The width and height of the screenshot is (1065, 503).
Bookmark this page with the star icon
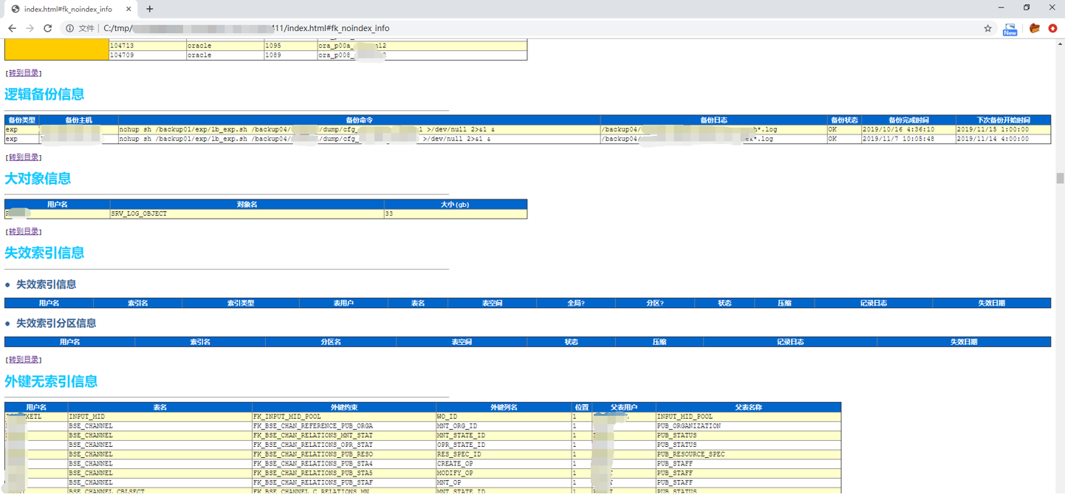[987, 28]
